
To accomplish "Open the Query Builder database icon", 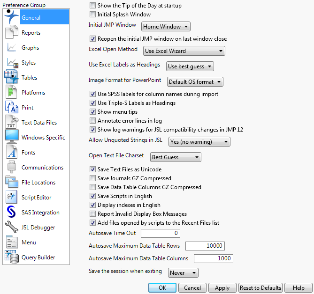I will click(x=12, y=257).
